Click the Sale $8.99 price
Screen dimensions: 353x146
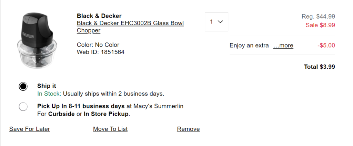pos(320,25)
